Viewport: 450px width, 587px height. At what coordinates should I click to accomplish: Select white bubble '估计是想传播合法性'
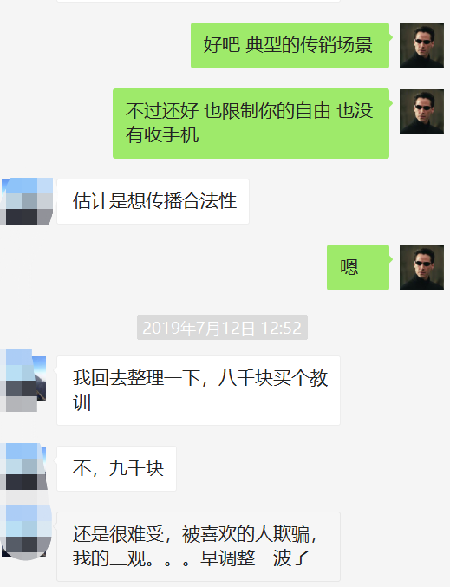(153, 201)
